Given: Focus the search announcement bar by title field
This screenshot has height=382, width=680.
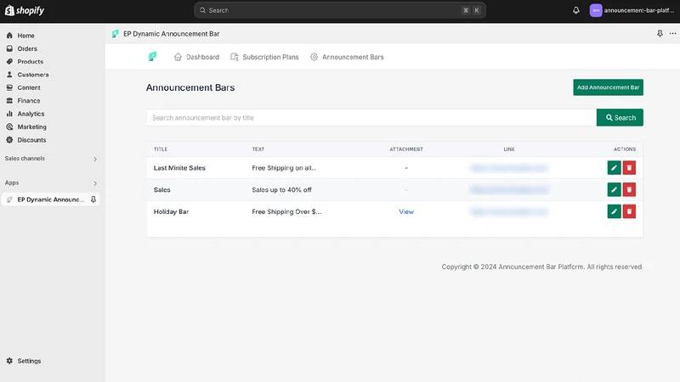Looking at the screenshot, I should (371, 118).
